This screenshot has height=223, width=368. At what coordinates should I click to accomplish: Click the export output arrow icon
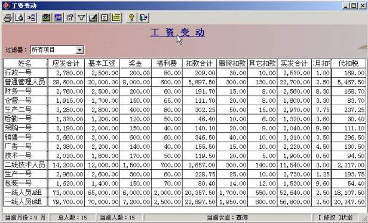tap(31, 18)
